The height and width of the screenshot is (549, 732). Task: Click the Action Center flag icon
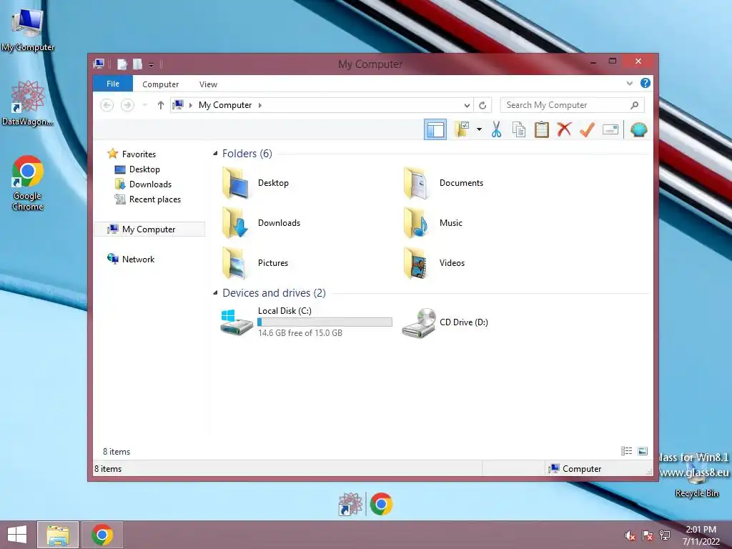(648, 535)
